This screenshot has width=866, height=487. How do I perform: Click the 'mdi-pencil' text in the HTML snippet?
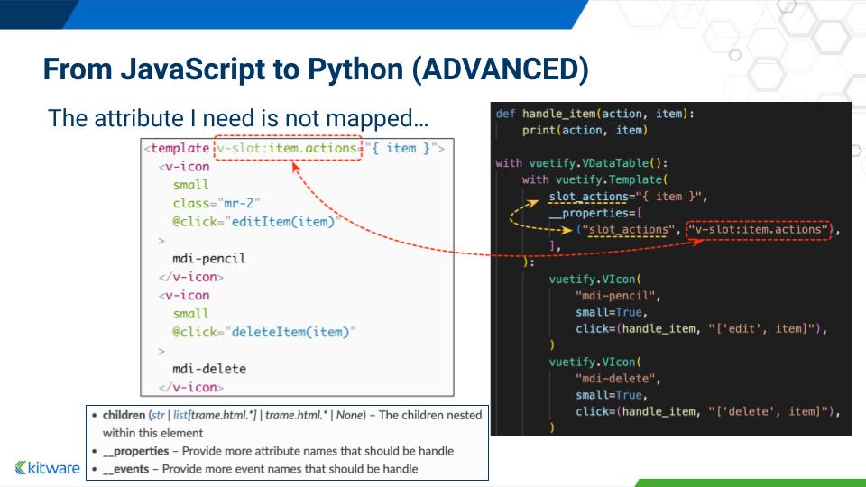pyautogui.click(x=208, y=259)
